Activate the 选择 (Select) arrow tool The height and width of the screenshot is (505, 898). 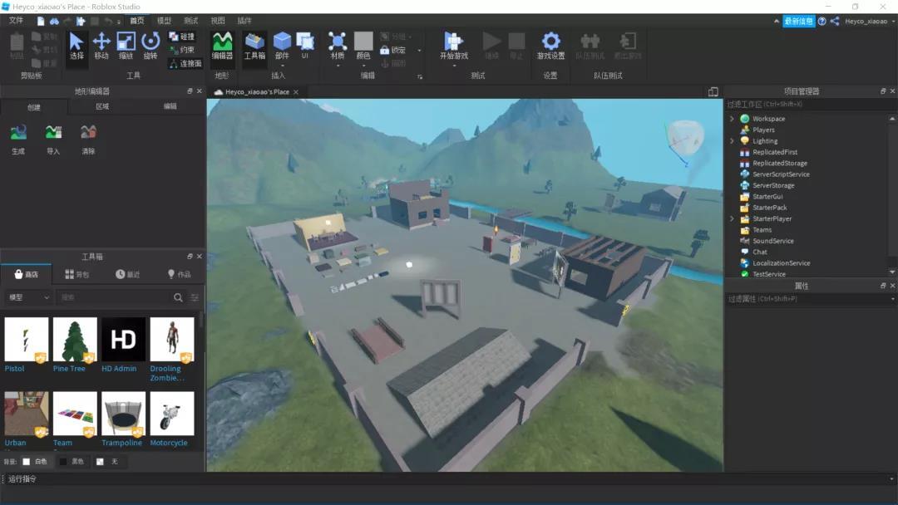pyautogui.click(x=76, y=46)
